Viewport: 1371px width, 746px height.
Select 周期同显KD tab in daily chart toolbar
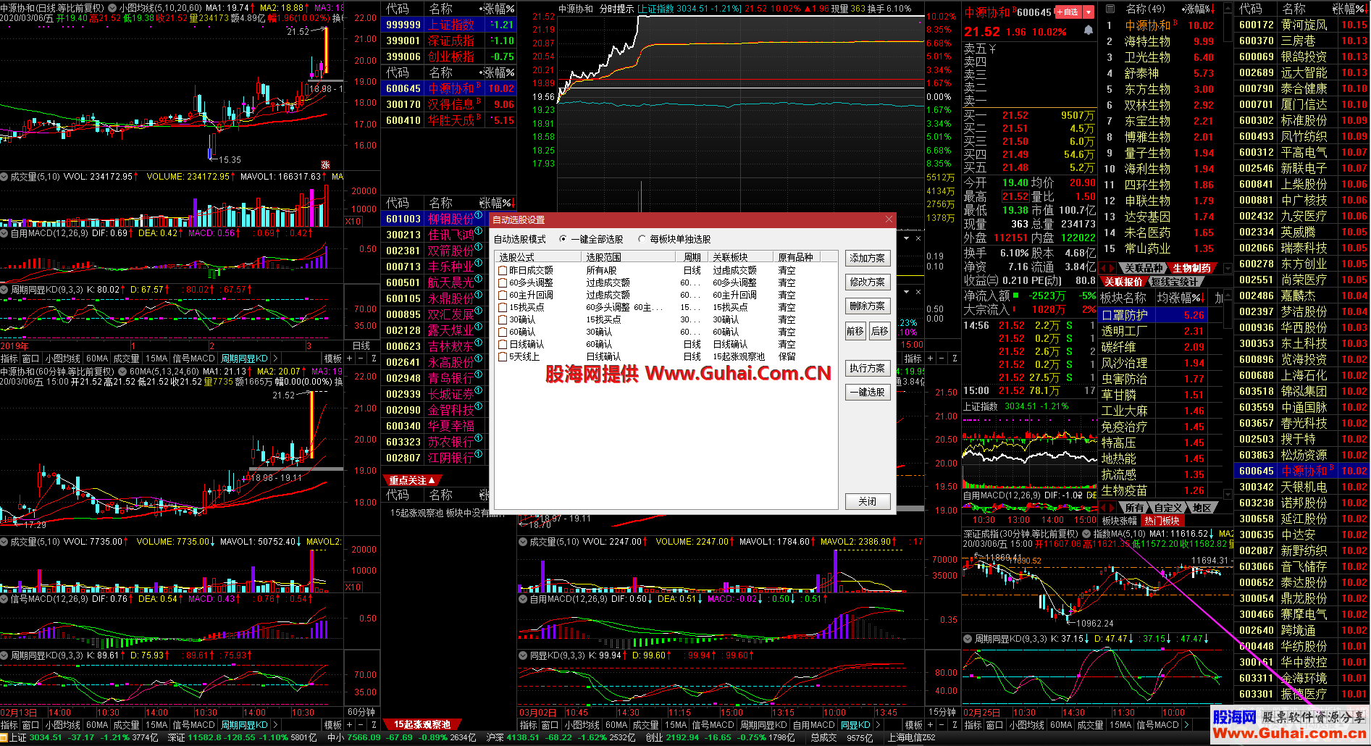click(244, 359)
